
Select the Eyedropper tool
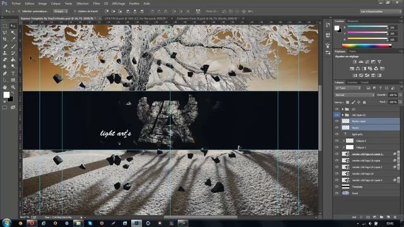(x=13, y=39)
